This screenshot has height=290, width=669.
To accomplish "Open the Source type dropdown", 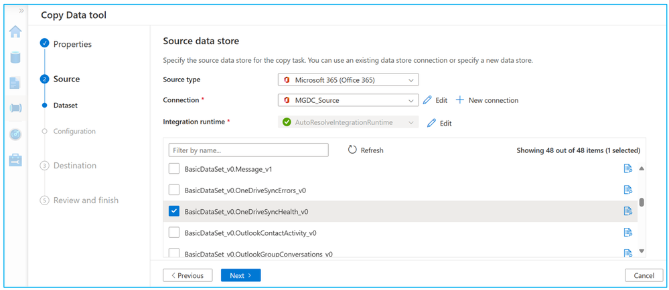I will [348, 80].
